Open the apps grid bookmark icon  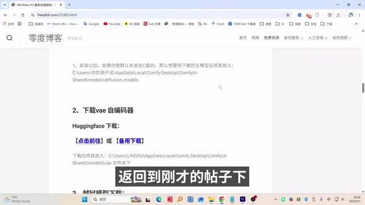point(5,24)
